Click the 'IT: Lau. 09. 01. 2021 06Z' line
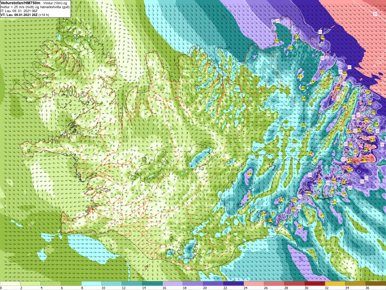Image resolution: width=386 pixels, height=290 pixels. [x=19, y=11]
